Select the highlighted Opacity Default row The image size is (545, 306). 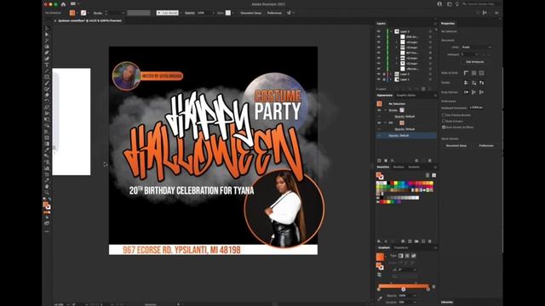(406, 135)
